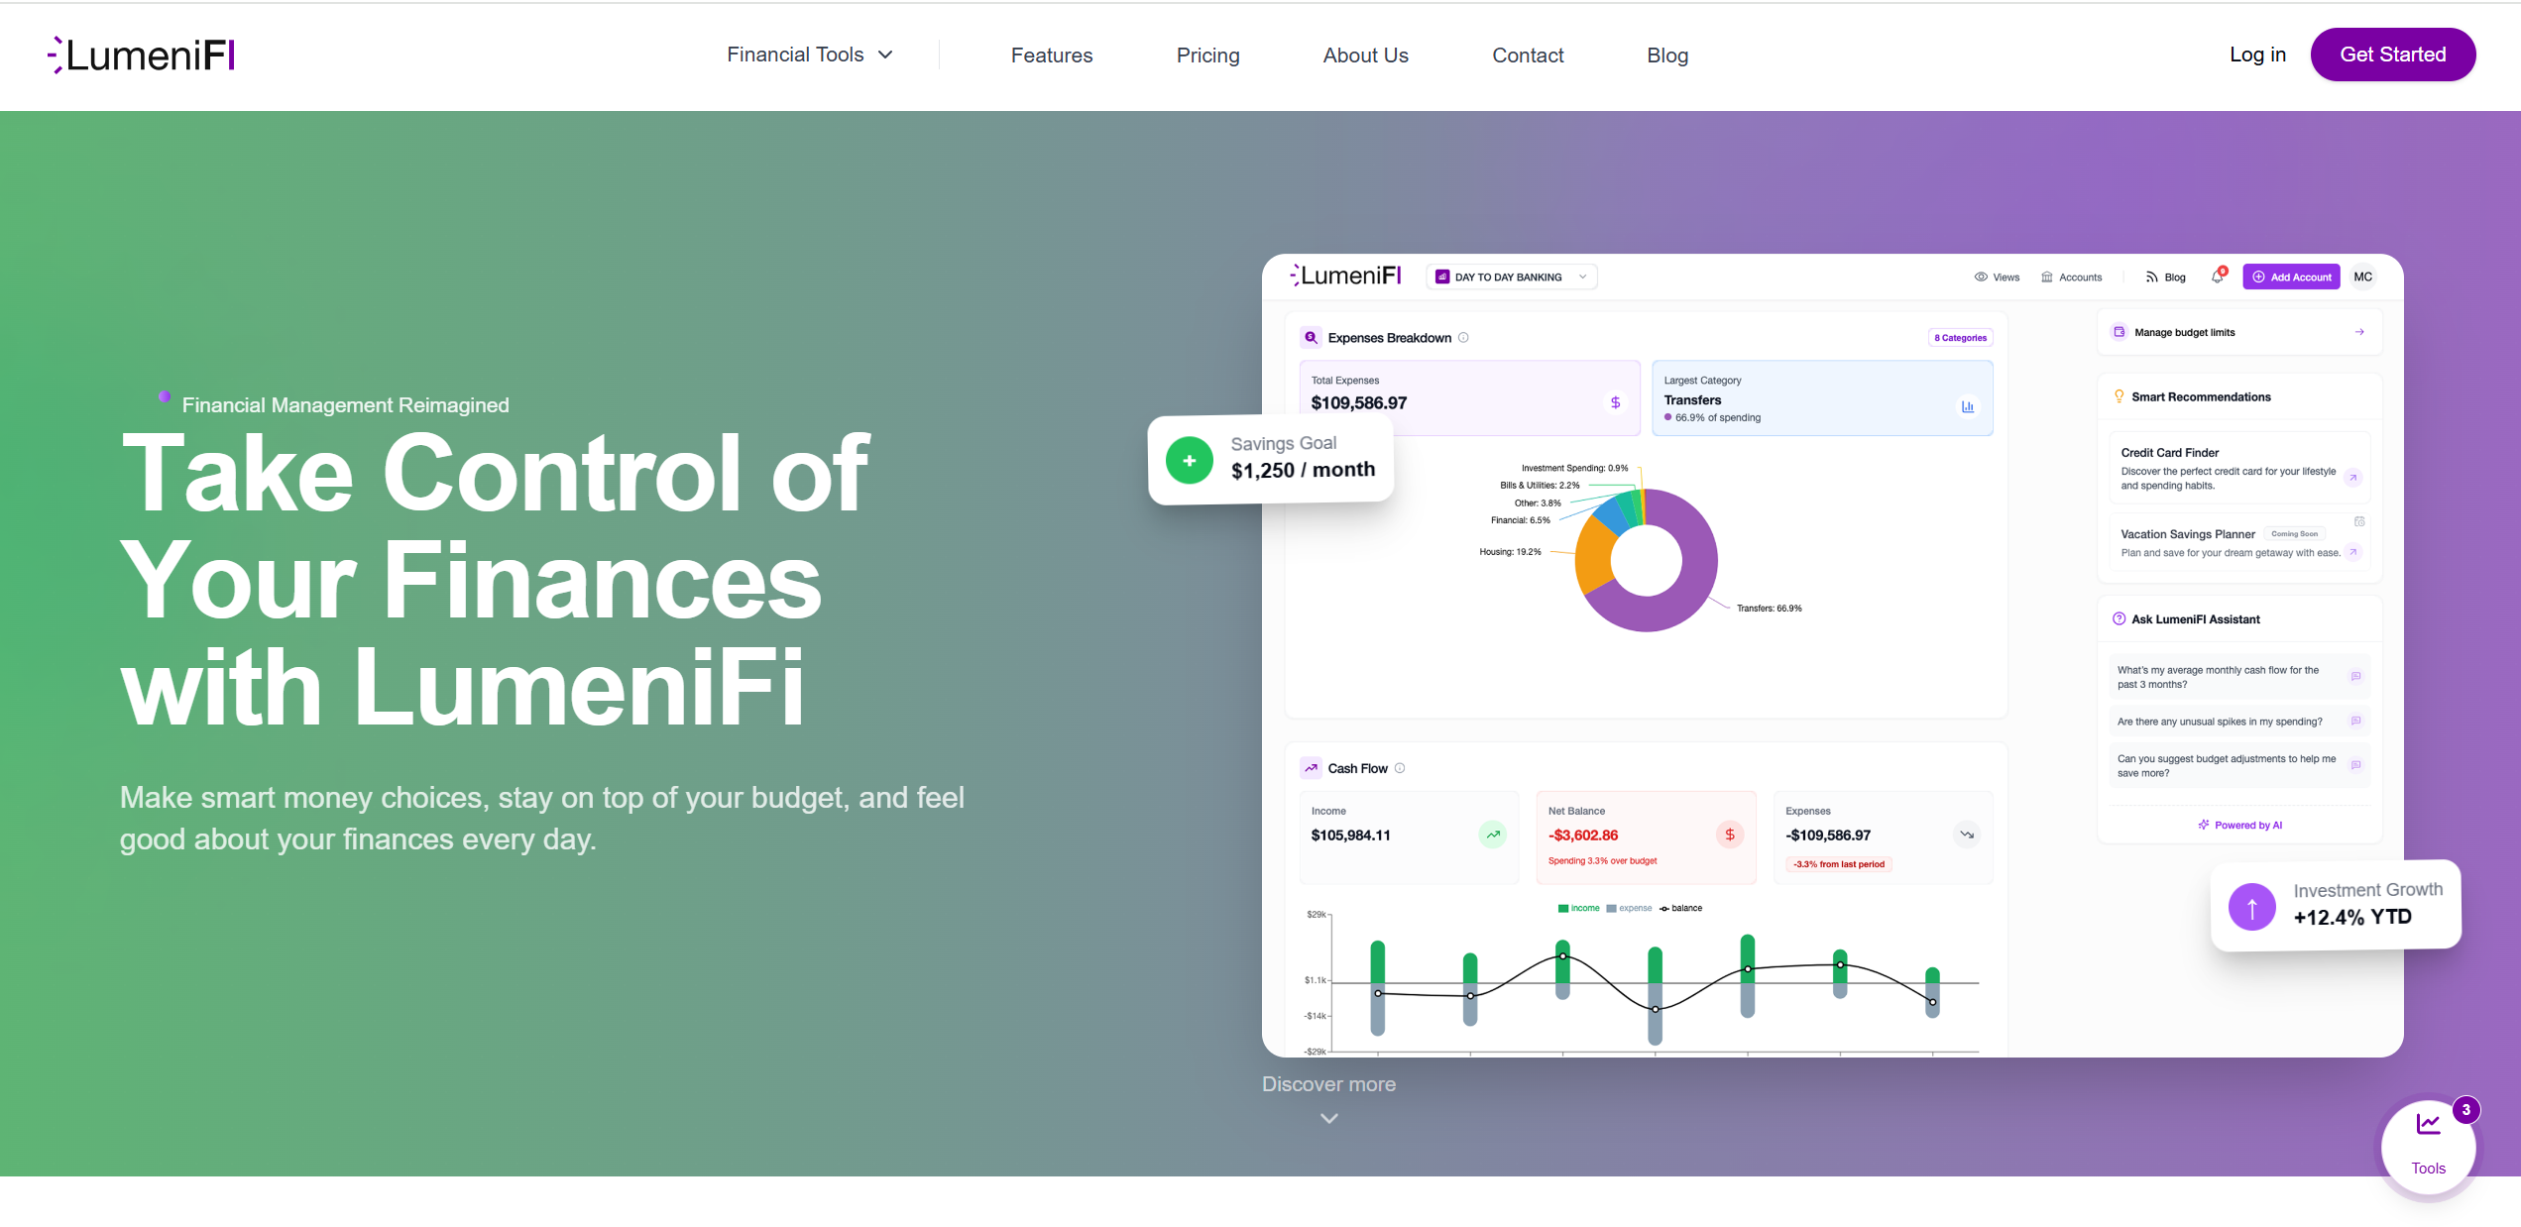Open the Day To Day Banking dropdown
This screenshot has height=1227, width=2521.
click(x=1511, y=278)
